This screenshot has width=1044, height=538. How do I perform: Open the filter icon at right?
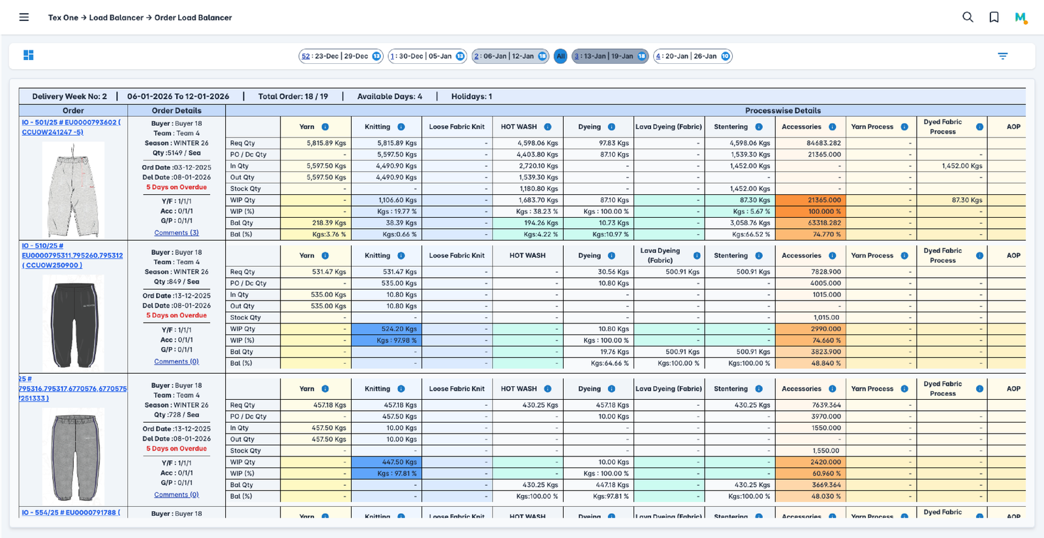pos(1003,56)
